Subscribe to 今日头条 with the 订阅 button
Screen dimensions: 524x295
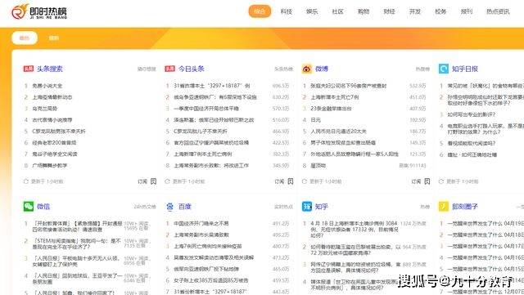279,181
